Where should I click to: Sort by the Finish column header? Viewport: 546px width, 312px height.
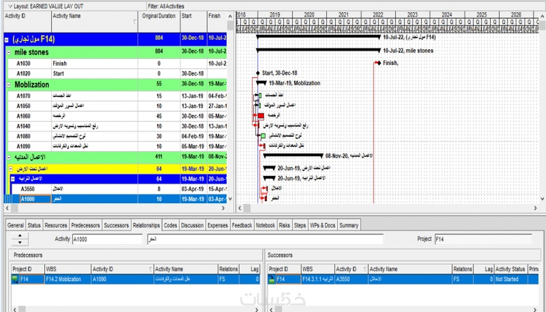[x=217, y=21]
